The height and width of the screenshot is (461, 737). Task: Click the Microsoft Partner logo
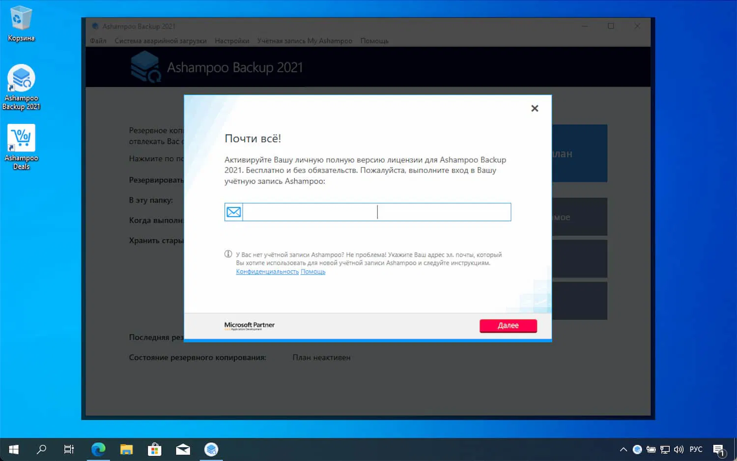[250, 326]
